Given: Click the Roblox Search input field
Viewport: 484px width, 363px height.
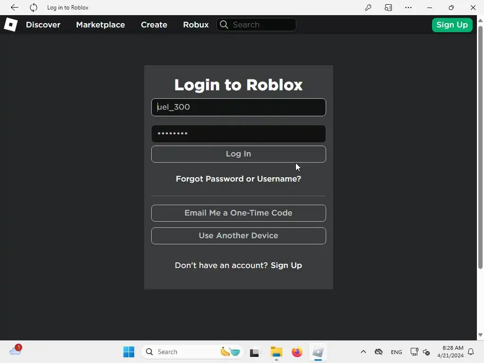Looking at the screenshot, I should tap(257, 25).
